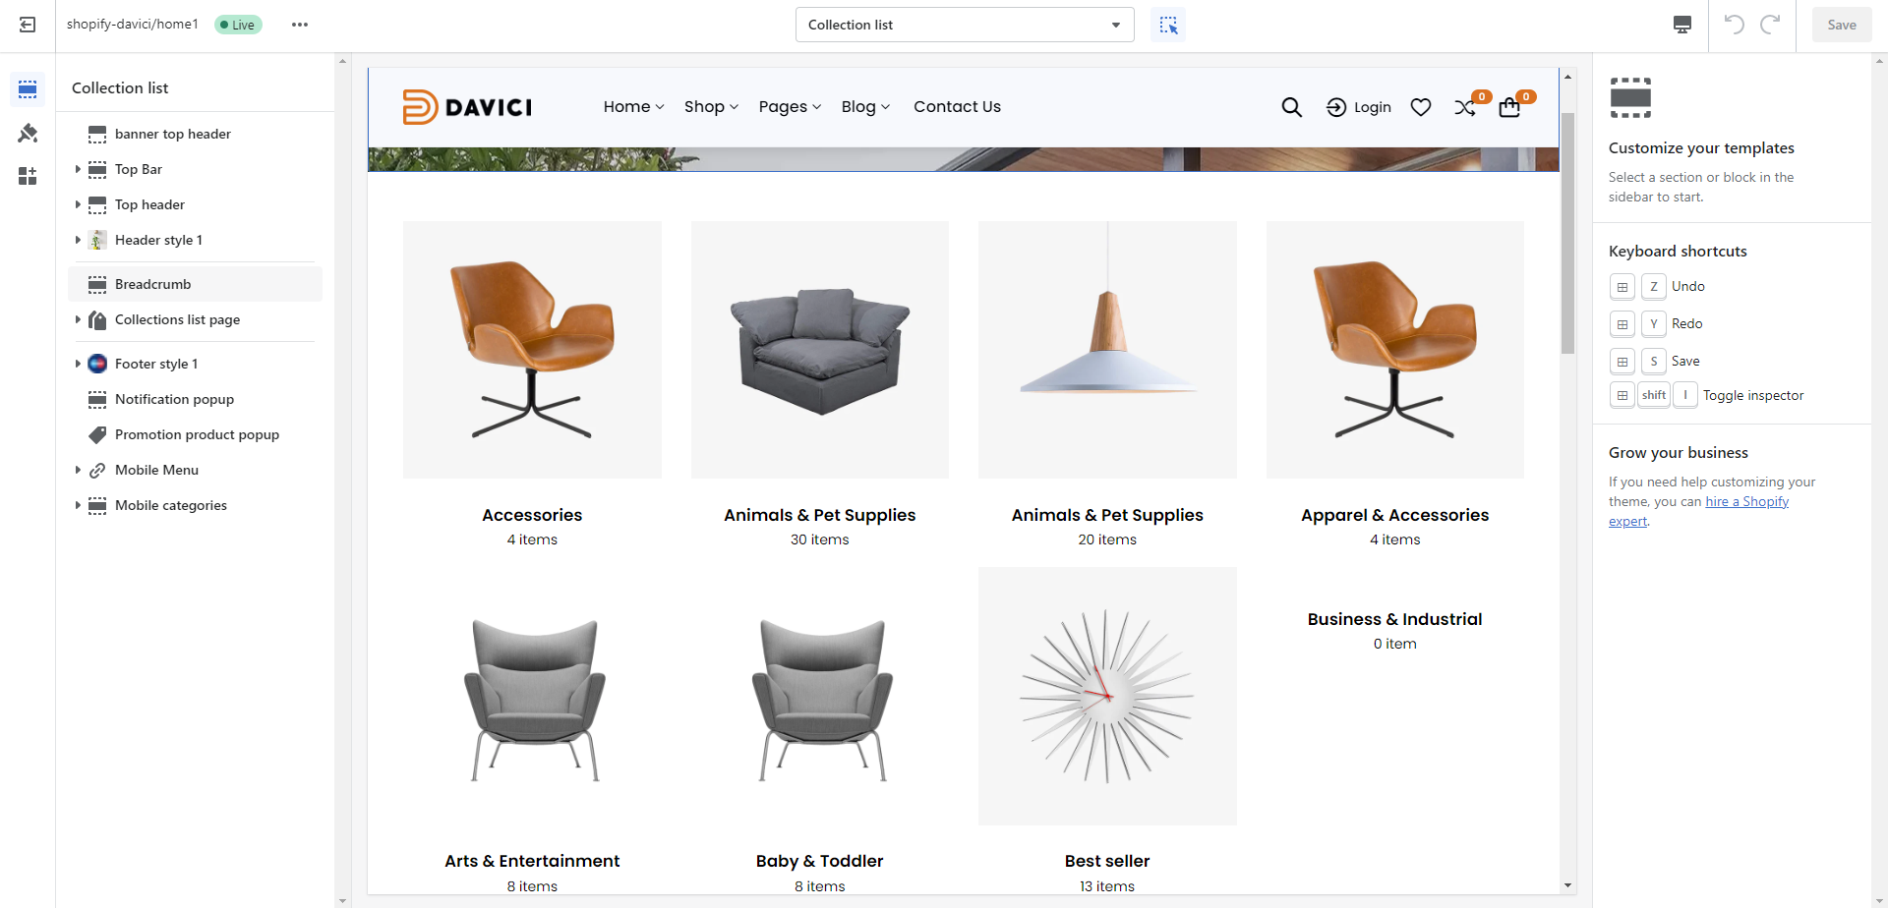This screenshot has width=1888, height=908.
Task: Toggle the element inspector icon
Action: click(1168, 25)
